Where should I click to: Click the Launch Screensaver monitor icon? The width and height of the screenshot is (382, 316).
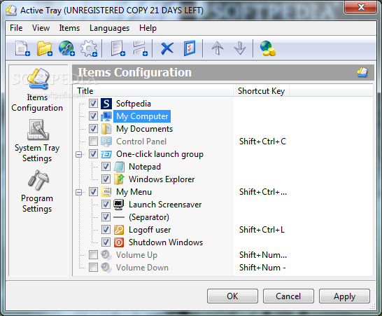click(x=119, y=205)
